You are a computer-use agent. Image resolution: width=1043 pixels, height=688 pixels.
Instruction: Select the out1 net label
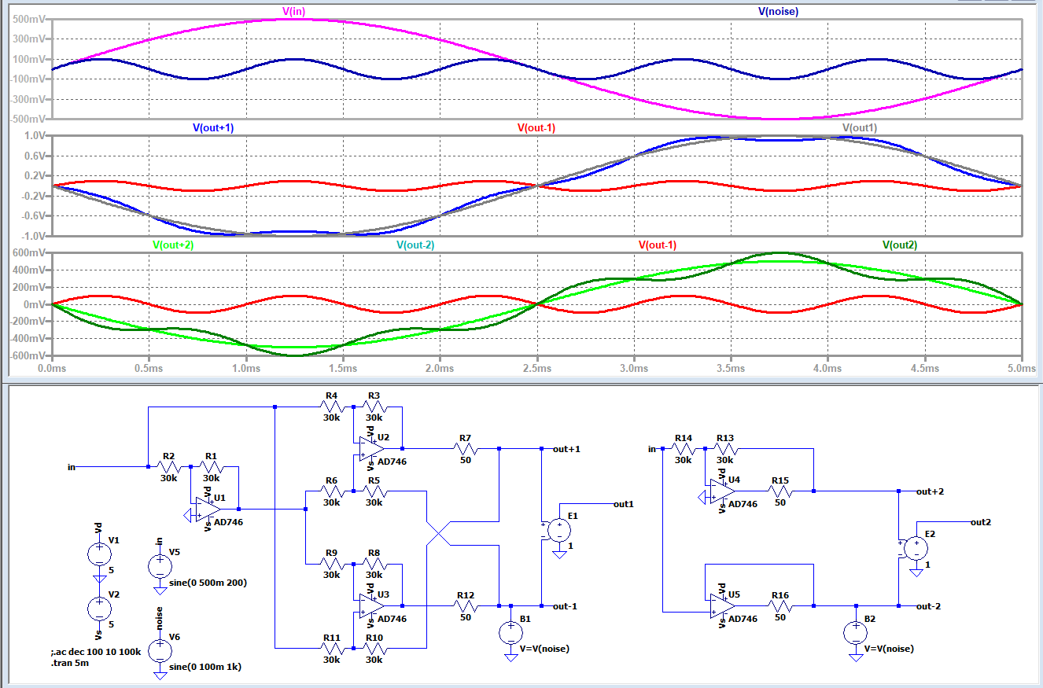624,503
